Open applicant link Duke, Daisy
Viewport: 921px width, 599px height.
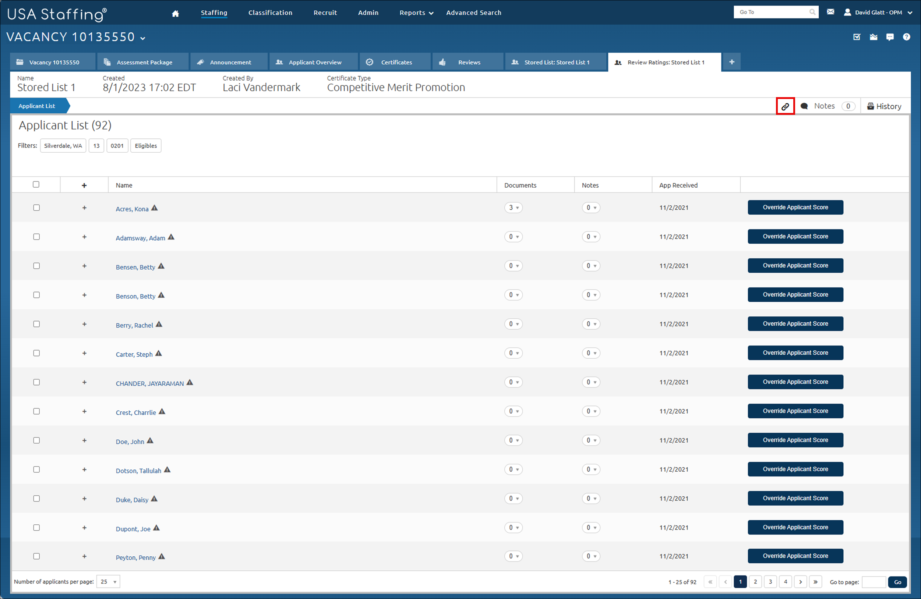[x=132, y=500]
